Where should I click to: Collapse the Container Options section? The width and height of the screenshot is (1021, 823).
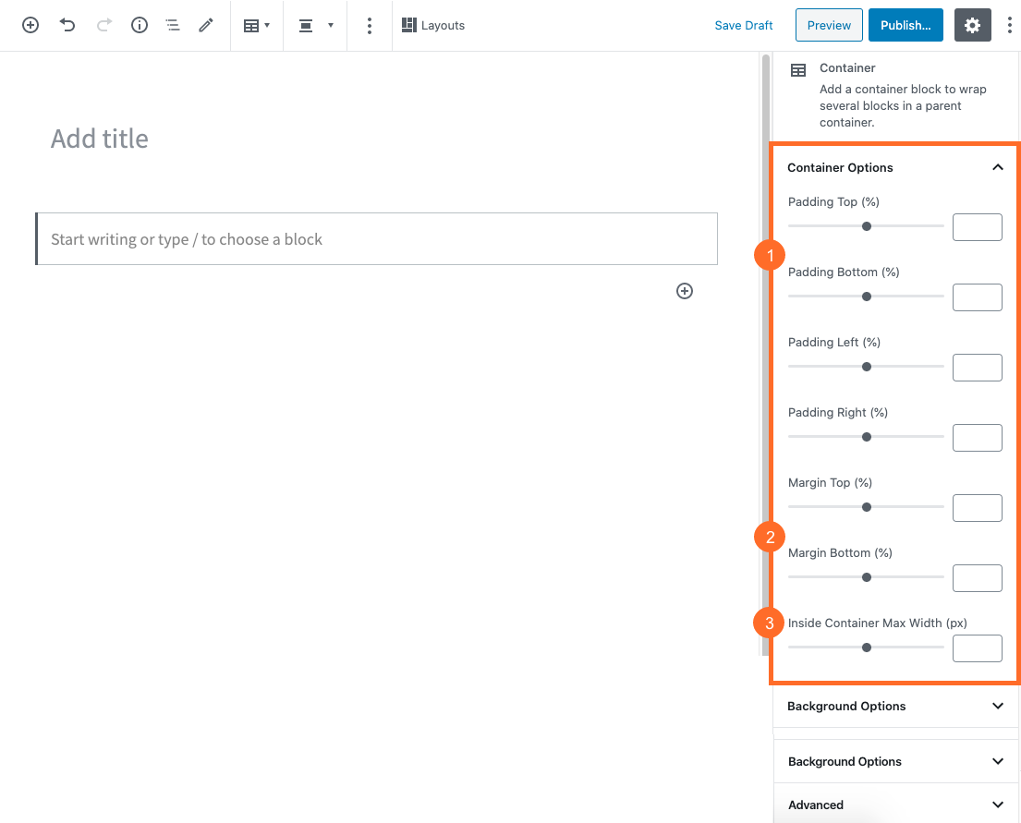pos(997,167)
